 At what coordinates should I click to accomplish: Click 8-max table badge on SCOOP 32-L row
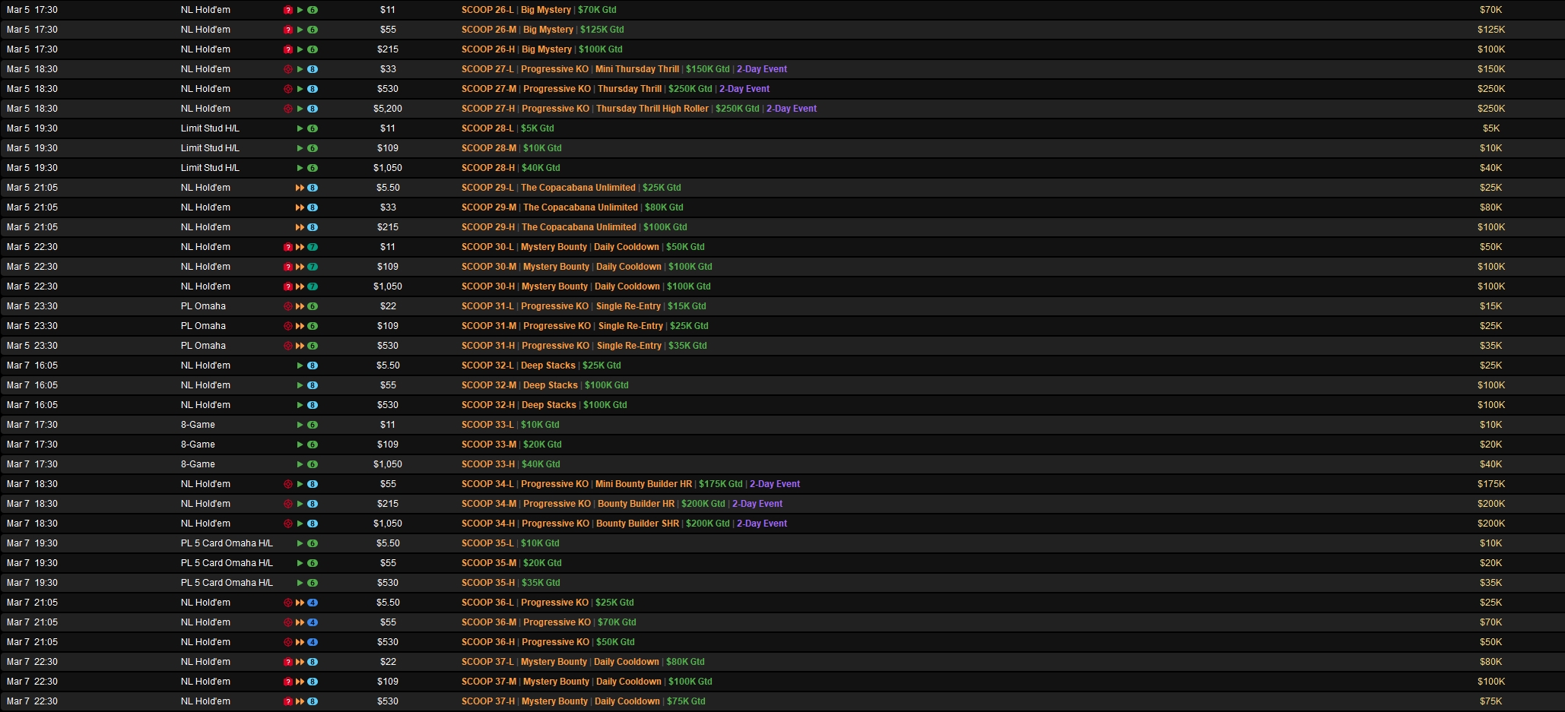tap(313, 365)
